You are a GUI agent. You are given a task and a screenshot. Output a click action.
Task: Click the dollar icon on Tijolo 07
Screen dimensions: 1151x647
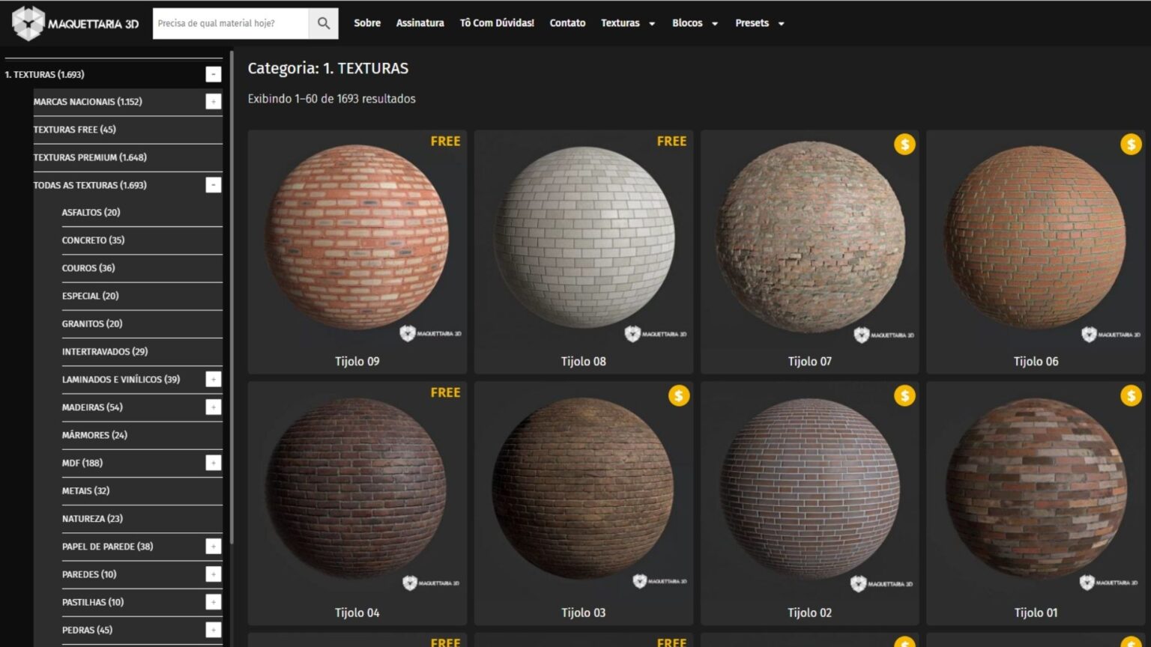tap(904, 145)
